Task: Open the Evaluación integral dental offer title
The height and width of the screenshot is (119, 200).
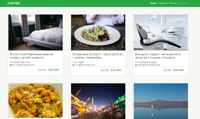Action: [x=158, y=56]
